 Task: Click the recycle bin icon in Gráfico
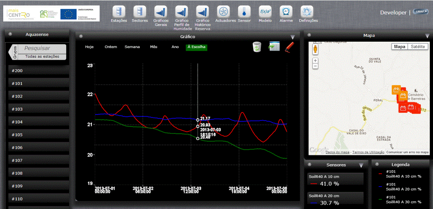point(257,46)
